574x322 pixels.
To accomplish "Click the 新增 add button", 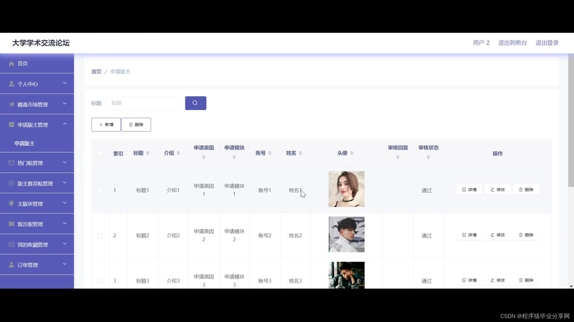I will [x=106, y=125].
